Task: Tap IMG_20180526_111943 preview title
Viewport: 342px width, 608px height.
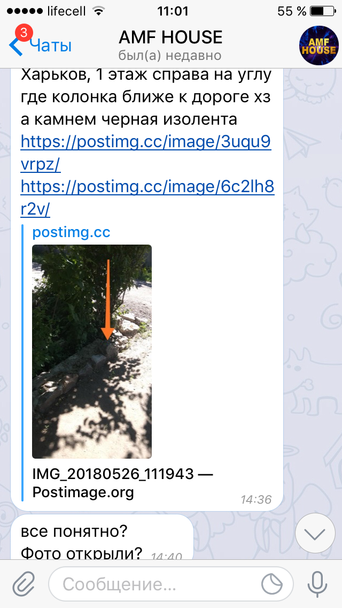Action: point(123,483)
